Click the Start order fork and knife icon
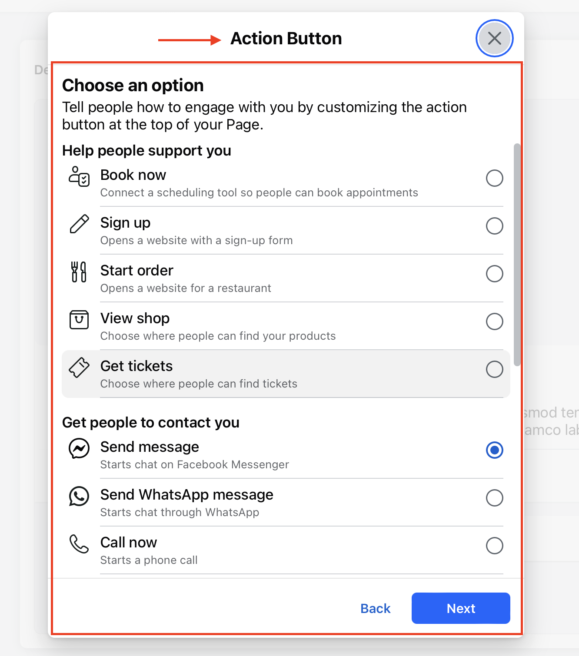 (x=79, y=272)
